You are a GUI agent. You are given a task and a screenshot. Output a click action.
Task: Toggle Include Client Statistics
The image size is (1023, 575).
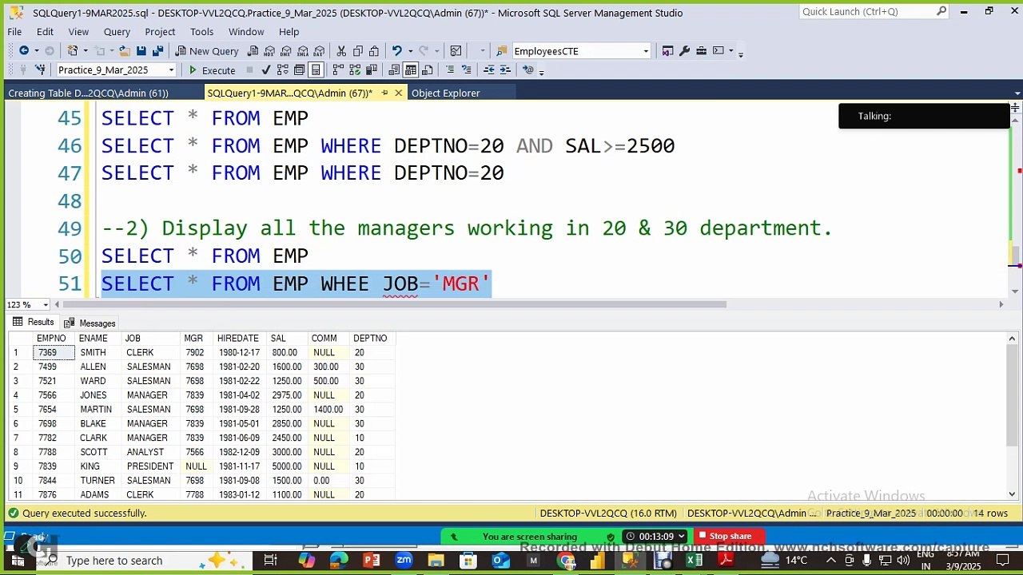pyautogui.click(x=372, y=69)
